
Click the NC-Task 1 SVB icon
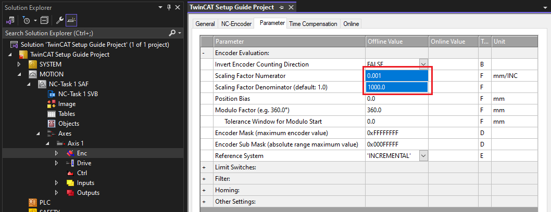tap(52, 94)
